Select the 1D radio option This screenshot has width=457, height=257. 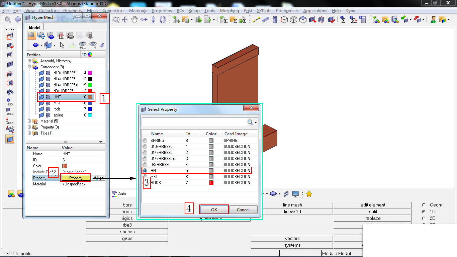coord(424,212)
